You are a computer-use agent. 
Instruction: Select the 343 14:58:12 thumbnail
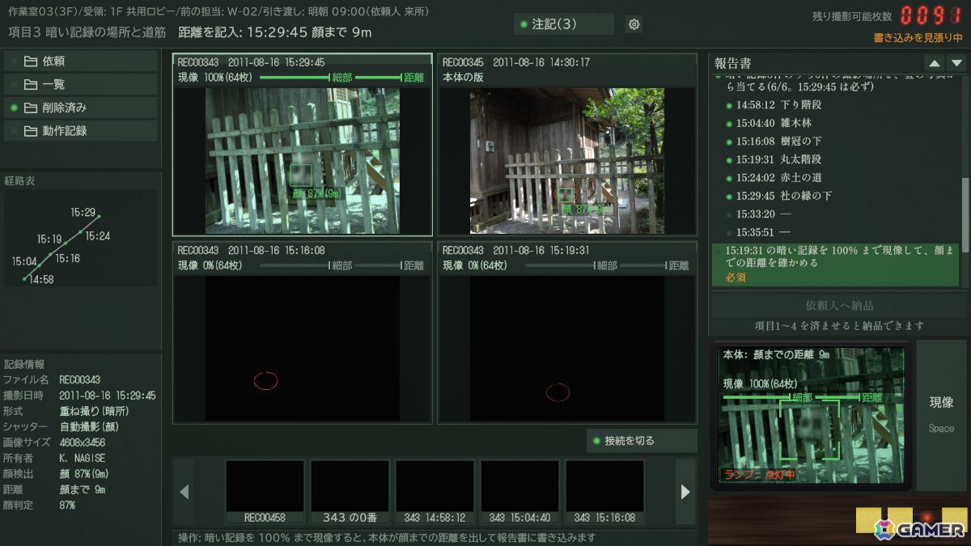(435, 492)
